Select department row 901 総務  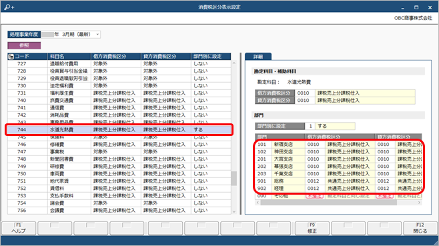point(338,181)
